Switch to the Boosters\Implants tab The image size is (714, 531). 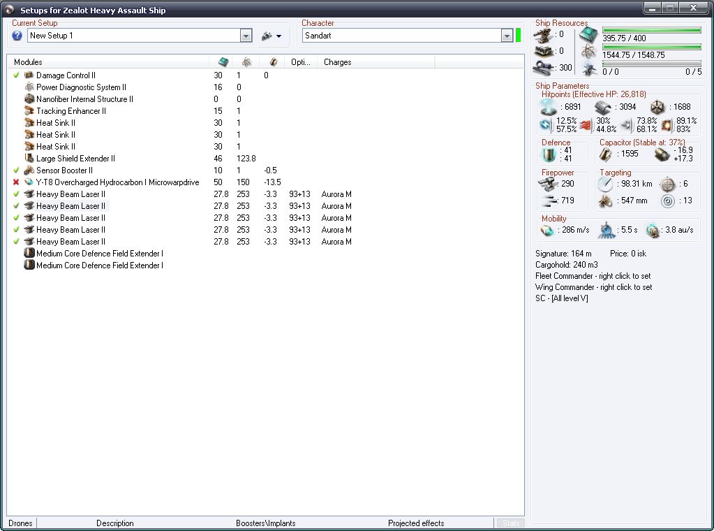[x=265, y=523]
